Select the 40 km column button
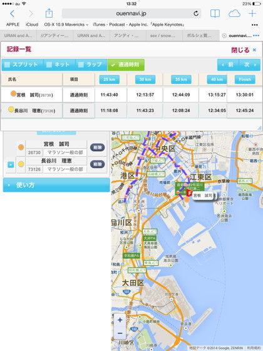Screen dimensions: 263x351 [x=217, y=80]
